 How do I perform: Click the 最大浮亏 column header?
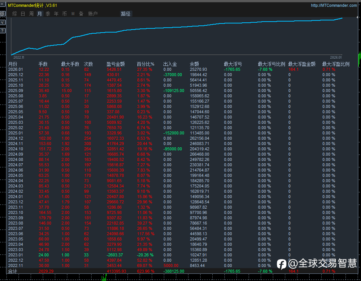pos(233,64)
